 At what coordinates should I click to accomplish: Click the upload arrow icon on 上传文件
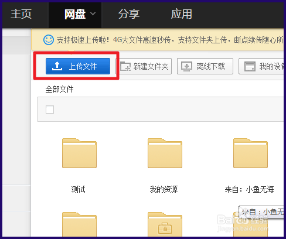pos(57,66)
